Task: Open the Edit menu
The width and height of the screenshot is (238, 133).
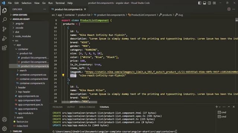Action: pos(16,3)
